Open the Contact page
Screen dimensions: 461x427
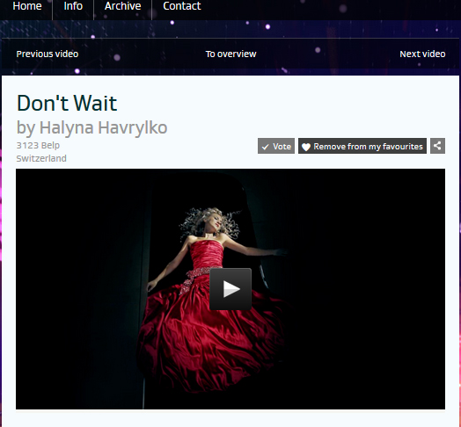pos(182,6)
